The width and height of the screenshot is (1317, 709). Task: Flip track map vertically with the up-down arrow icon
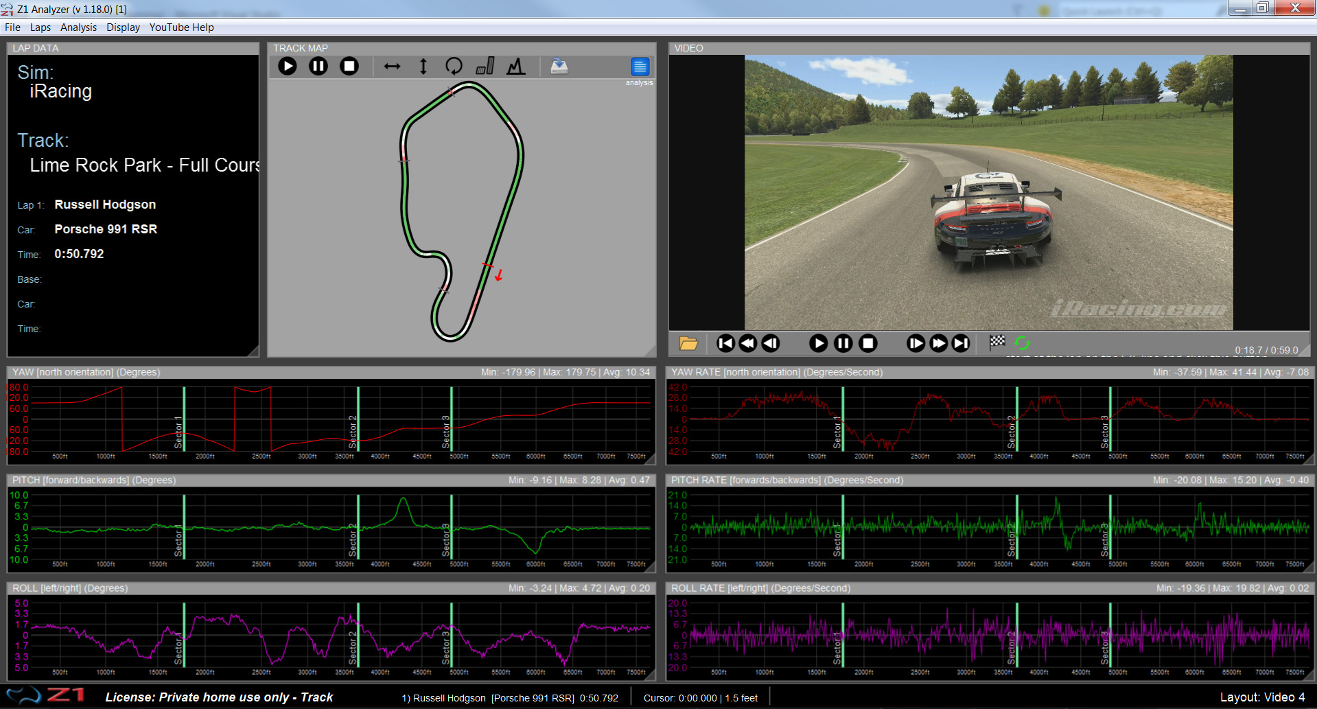[x=423, y=66]
